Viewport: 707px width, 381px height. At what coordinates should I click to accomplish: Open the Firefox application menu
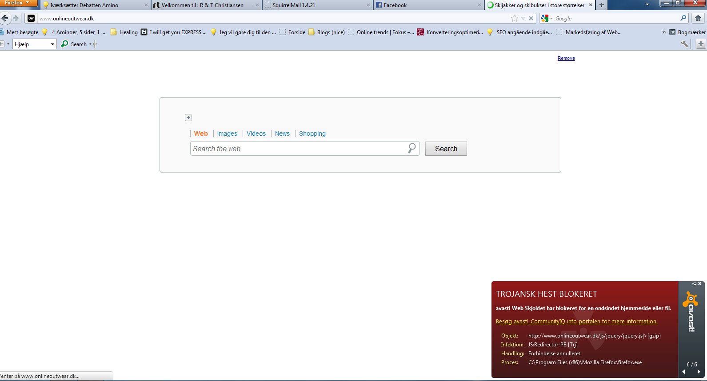pos(18,3)
